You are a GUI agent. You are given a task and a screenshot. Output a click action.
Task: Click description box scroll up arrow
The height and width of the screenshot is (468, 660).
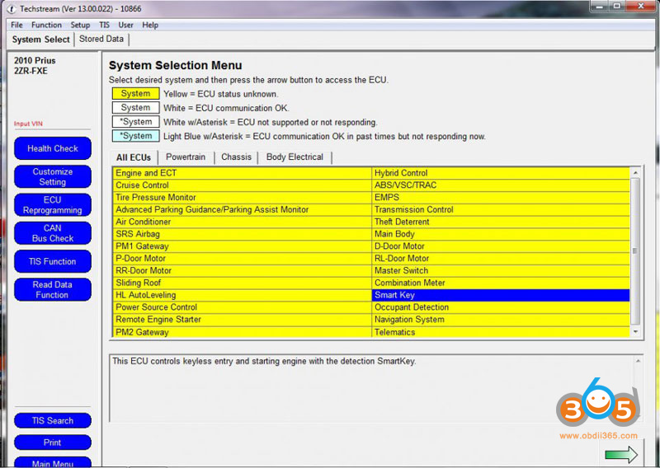[638, 361]
